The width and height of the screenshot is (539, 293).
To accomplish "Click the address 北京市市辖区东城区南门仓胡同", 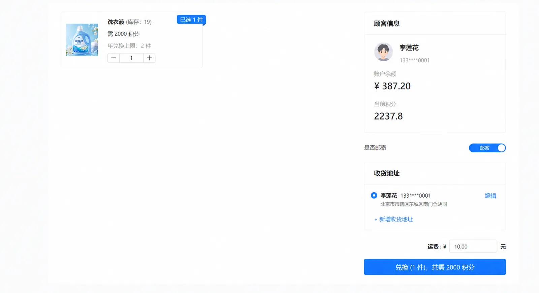I will [x=414, y=204].
